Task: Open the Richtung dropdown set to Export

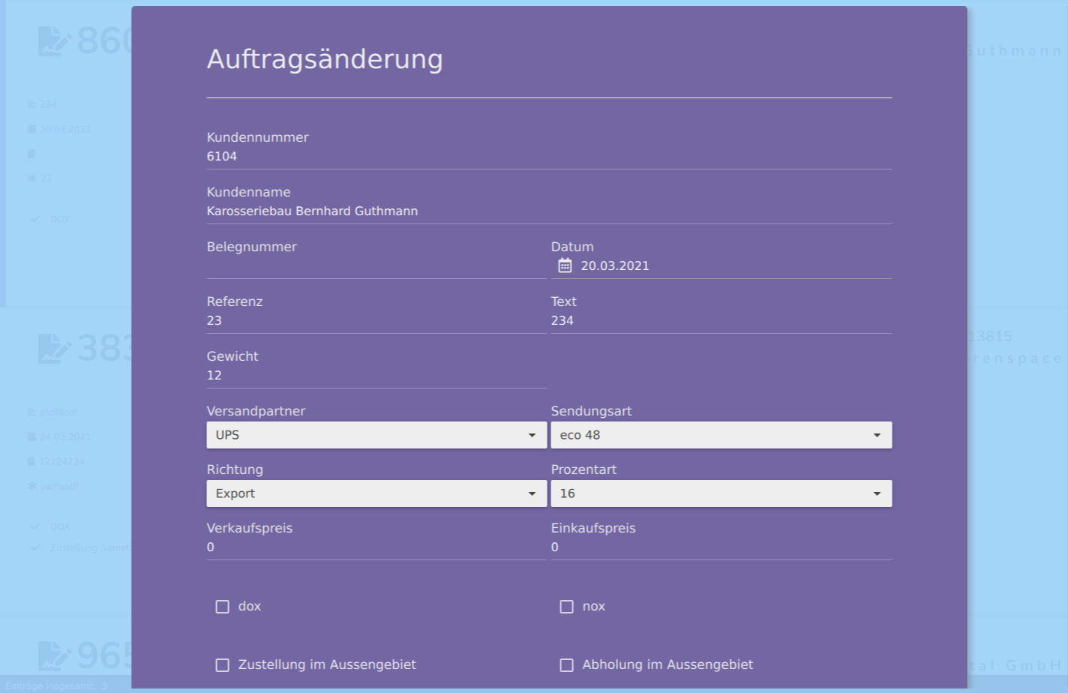Action: tap(376, 493)
